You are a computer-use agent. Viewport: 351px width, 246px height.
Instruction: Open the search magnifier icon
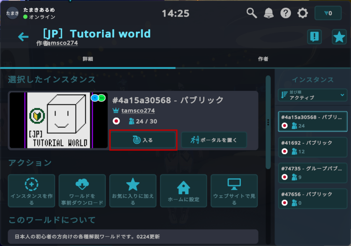tap(252, 13)
